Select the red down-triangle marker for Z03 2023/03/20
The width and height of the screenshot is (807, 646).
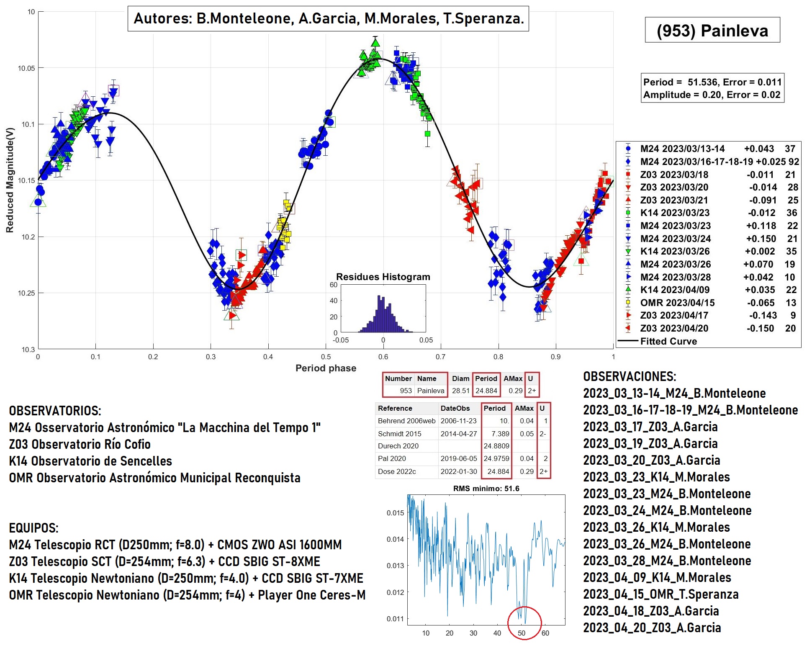[x=628, y=187]
